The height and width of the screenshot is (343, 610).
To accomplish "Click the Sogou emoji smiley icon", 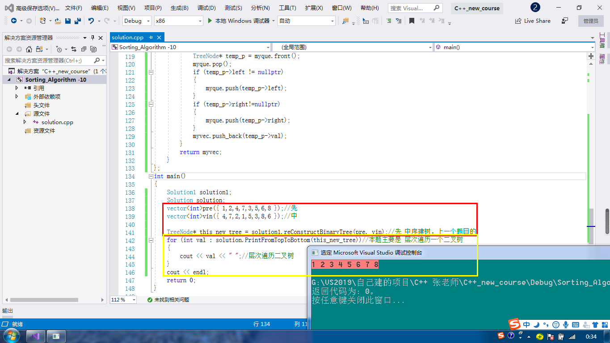I will 556,325.
